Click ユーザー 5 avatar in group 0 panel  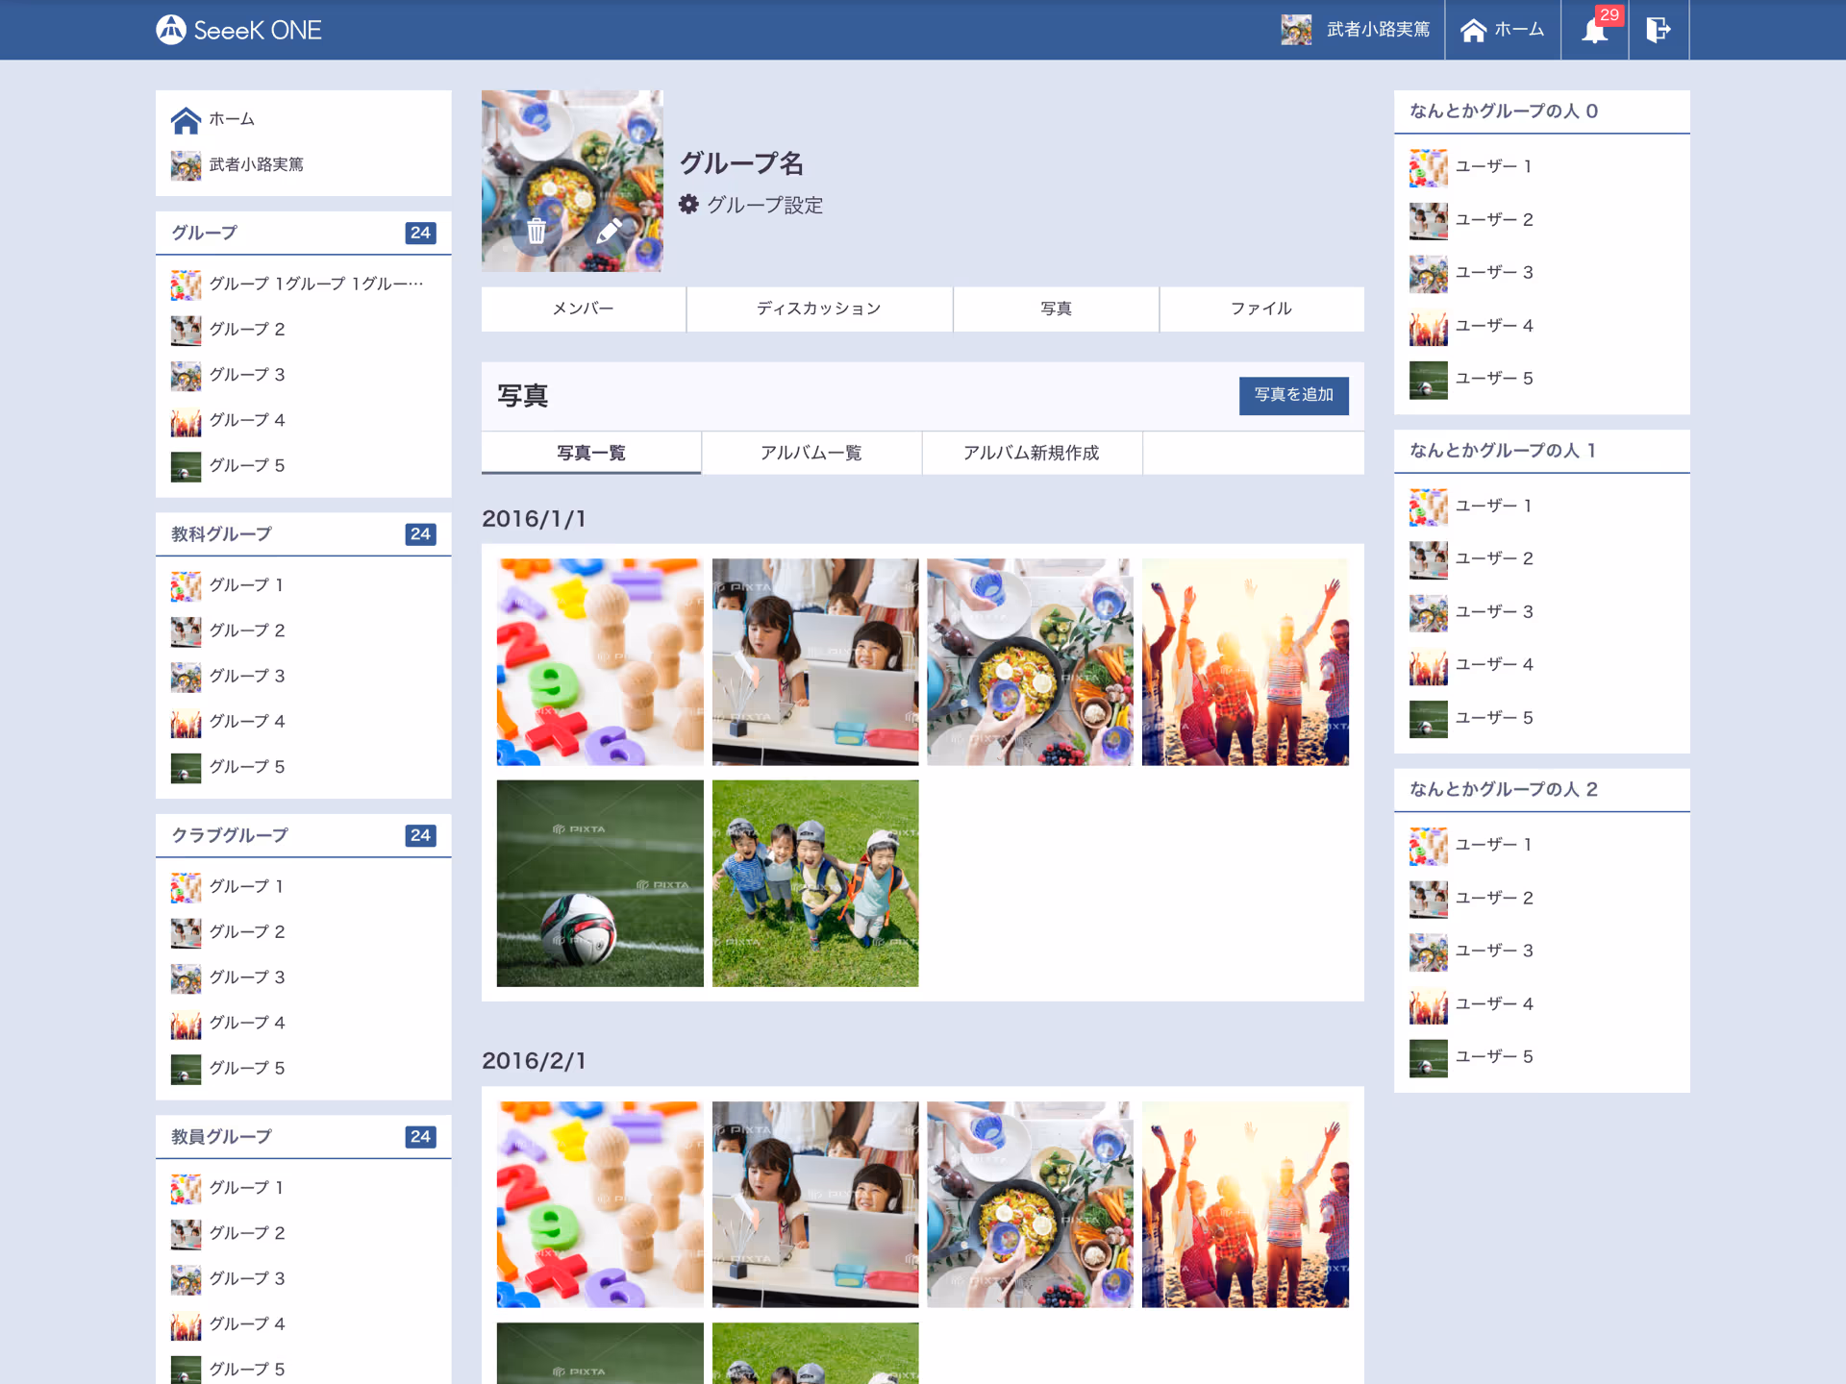click(1428, 380)
